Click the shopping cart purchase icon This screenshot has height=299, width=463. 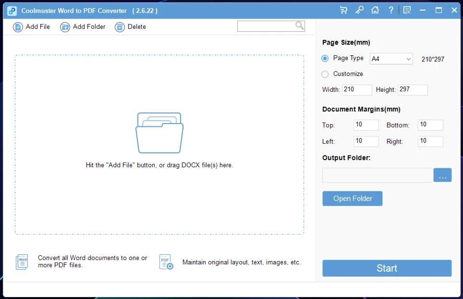coord(343,10)
